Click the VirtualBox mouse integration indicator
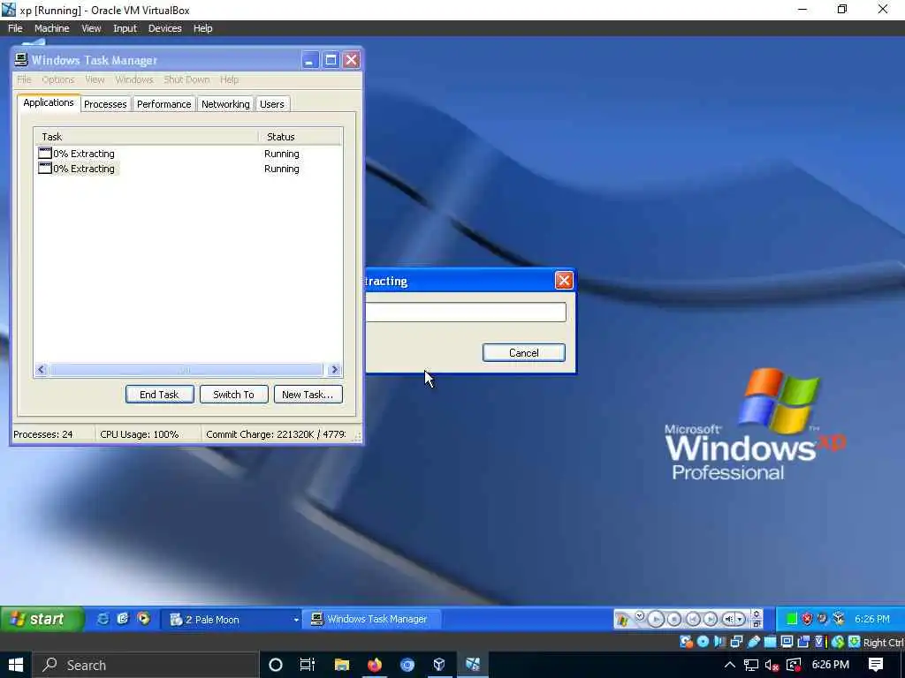The image size is (905, 678). pyautogui.click(x=838, y=642)
